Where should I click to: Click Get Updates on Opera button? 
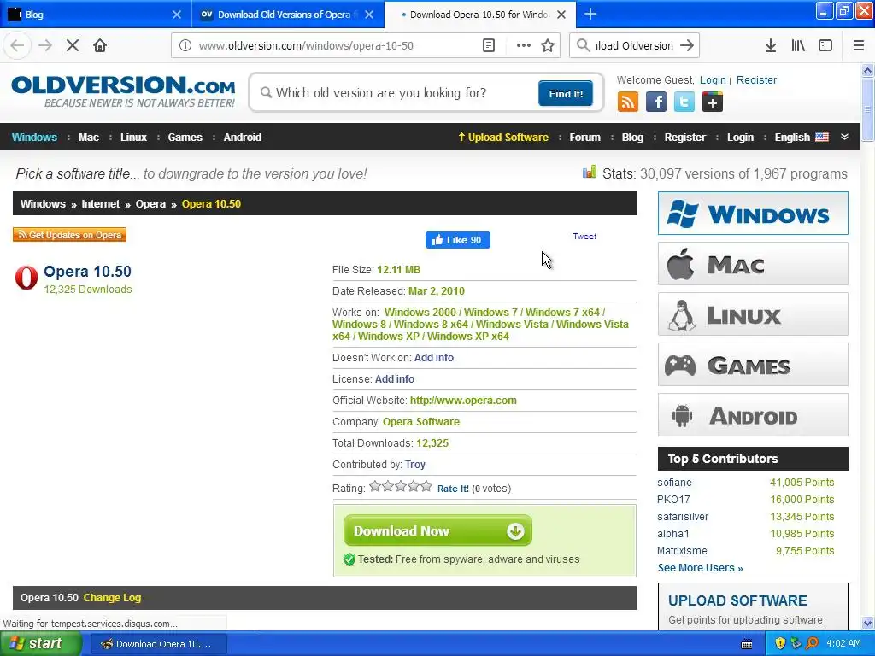tap(70, 235)
